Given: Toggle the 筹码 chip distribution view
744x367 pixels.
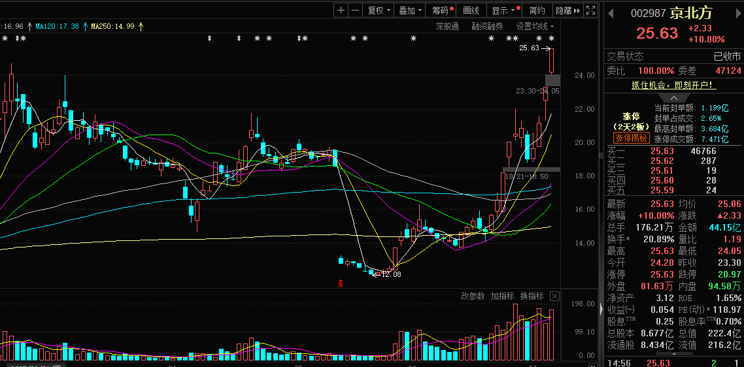Looking at the screenshot, I should click(x=442, y=10).
